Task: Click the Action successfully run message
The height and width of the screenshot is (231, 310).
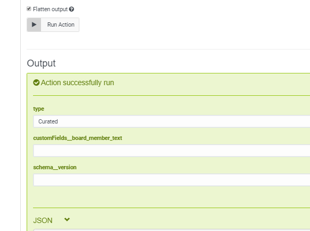Action: pyautogui.click(x=77, y=82)
